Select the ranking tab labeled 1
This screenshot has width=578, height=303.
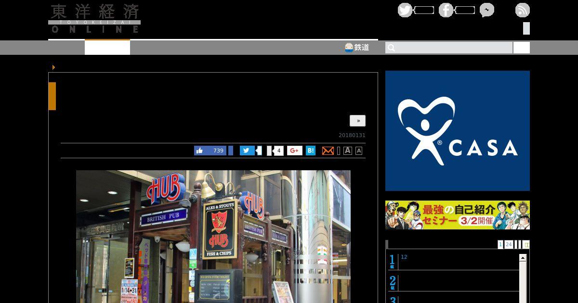pyautogui.click(x=500, y=244)
